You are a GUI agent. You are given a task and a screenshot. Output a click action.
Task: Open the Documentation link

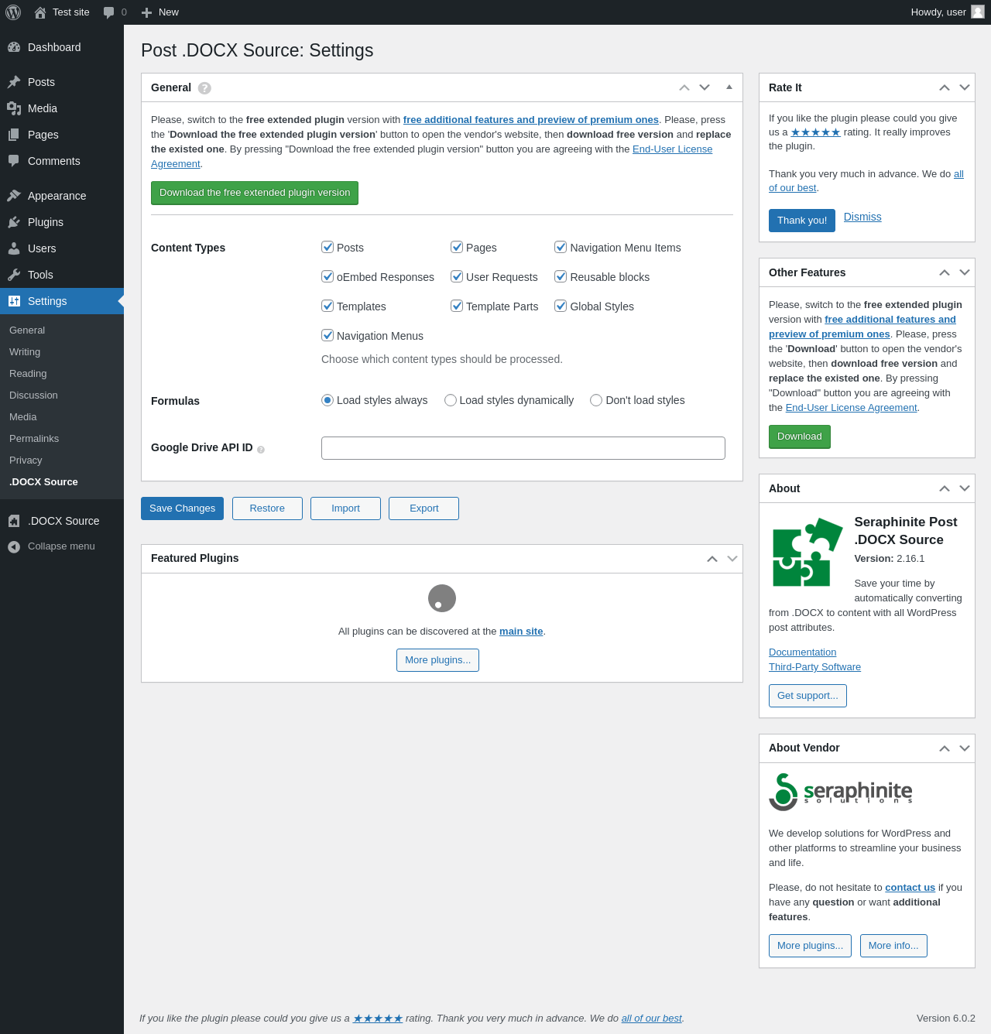[802, 652]
